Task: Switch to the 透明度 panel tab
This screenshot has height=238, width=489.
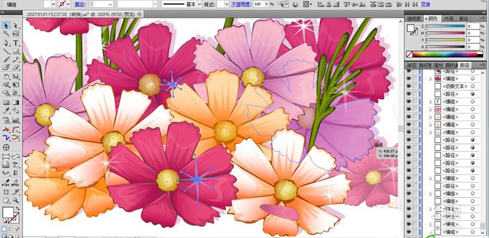Action: [414, 18]
